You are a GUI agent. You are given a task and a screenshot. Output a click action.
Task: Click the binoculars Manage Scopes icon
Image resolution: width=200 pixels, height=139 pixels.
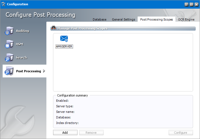pos(54,28)
